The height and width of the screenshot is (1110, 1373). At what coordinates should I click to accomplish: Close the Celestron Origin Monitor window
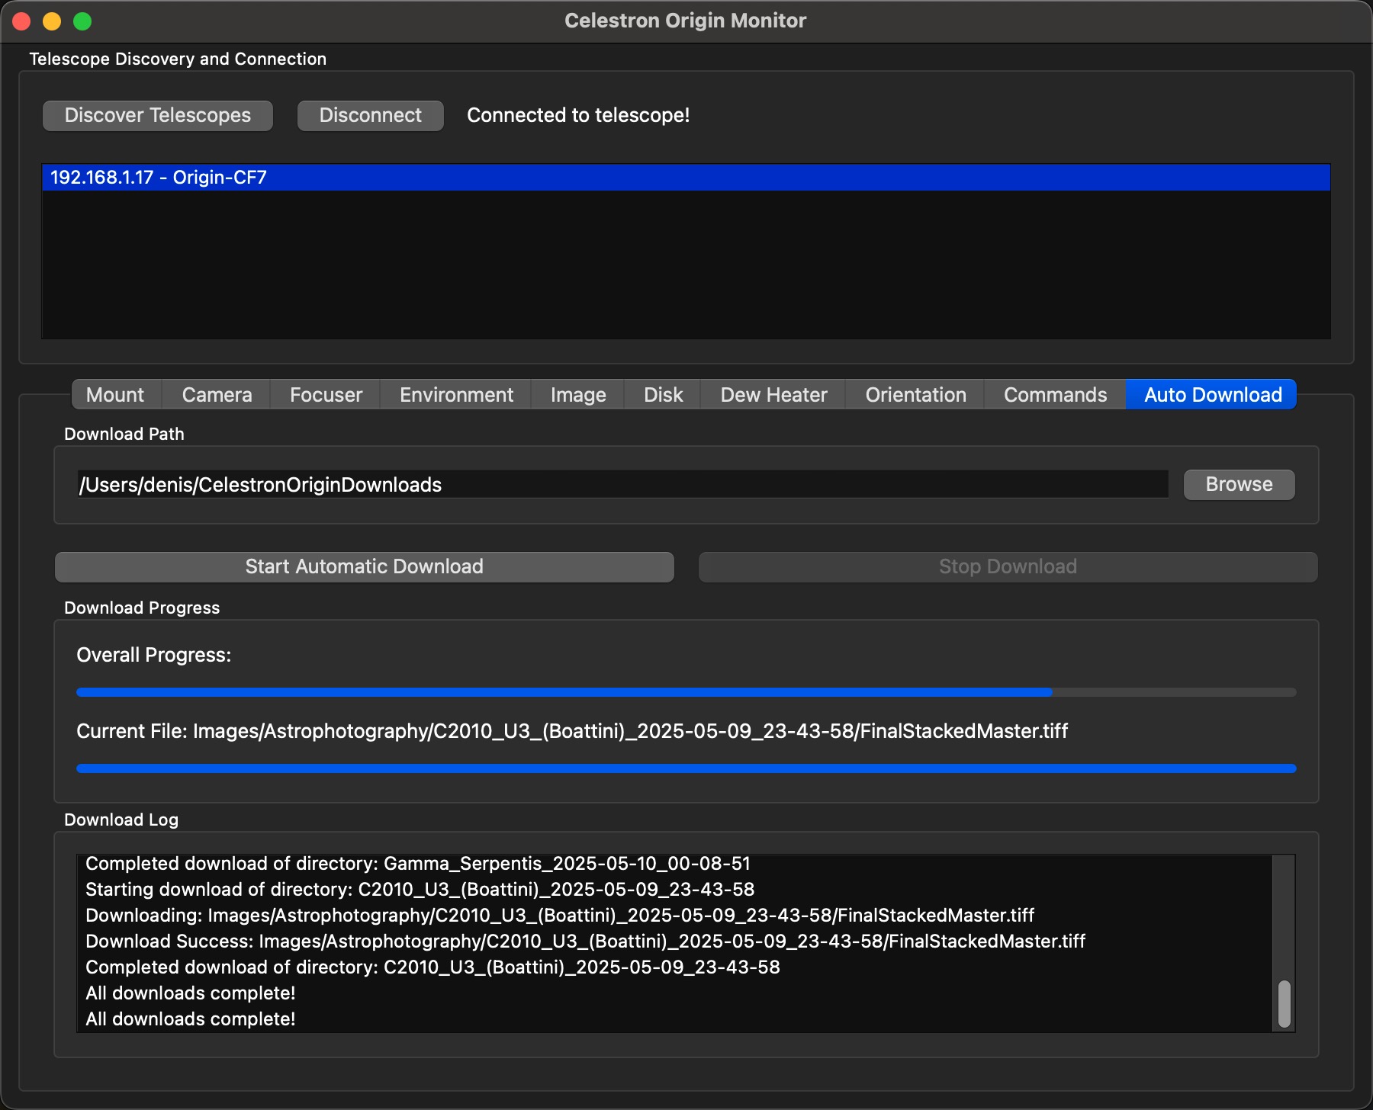[21, 21]
